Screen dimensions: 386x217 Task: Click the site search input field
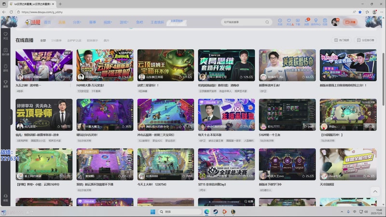tap(243, 22)
